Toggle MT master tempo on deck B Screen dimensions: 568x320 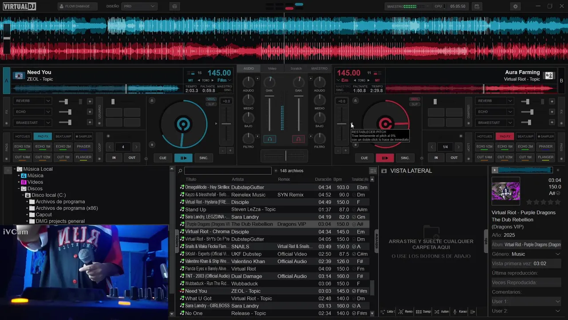[378, 80]
